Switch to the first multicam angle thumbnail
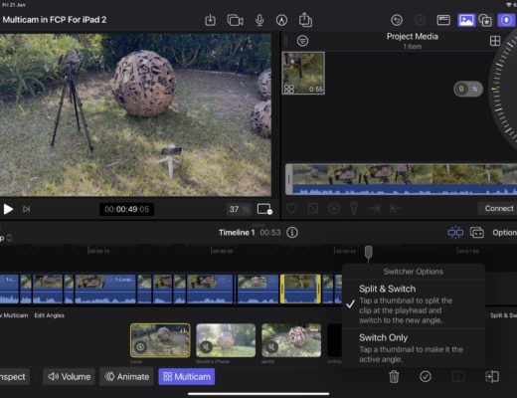 160,340
